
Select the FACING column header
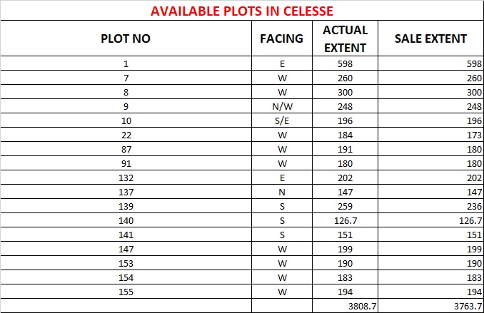pyautogui.click(x=282, y=39)
